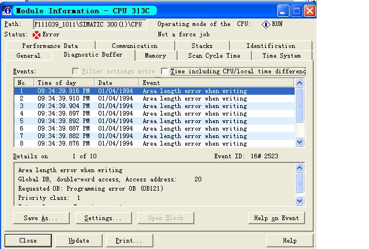Click the Print... button
The width and height of the screenshot is (369, 249).
point(129,240)
